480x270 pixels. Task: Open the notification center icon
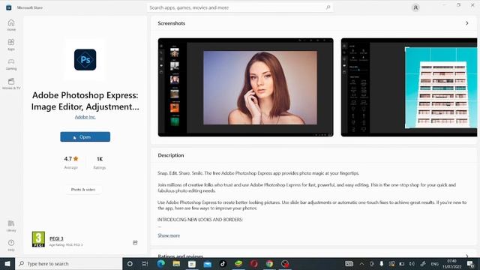click(470, 263)
